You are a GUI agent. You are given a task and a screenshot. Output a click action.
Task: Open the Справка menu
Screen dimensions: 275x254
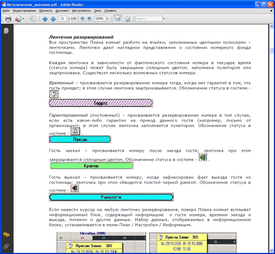[110, 11]
